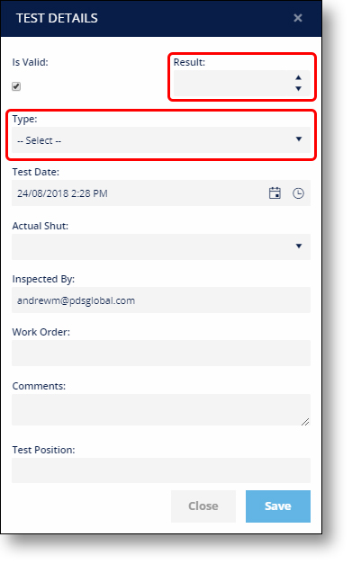The width and height of the screenshot is (352, 564).
Task: Click the Save button
Action: coord(278,506)
